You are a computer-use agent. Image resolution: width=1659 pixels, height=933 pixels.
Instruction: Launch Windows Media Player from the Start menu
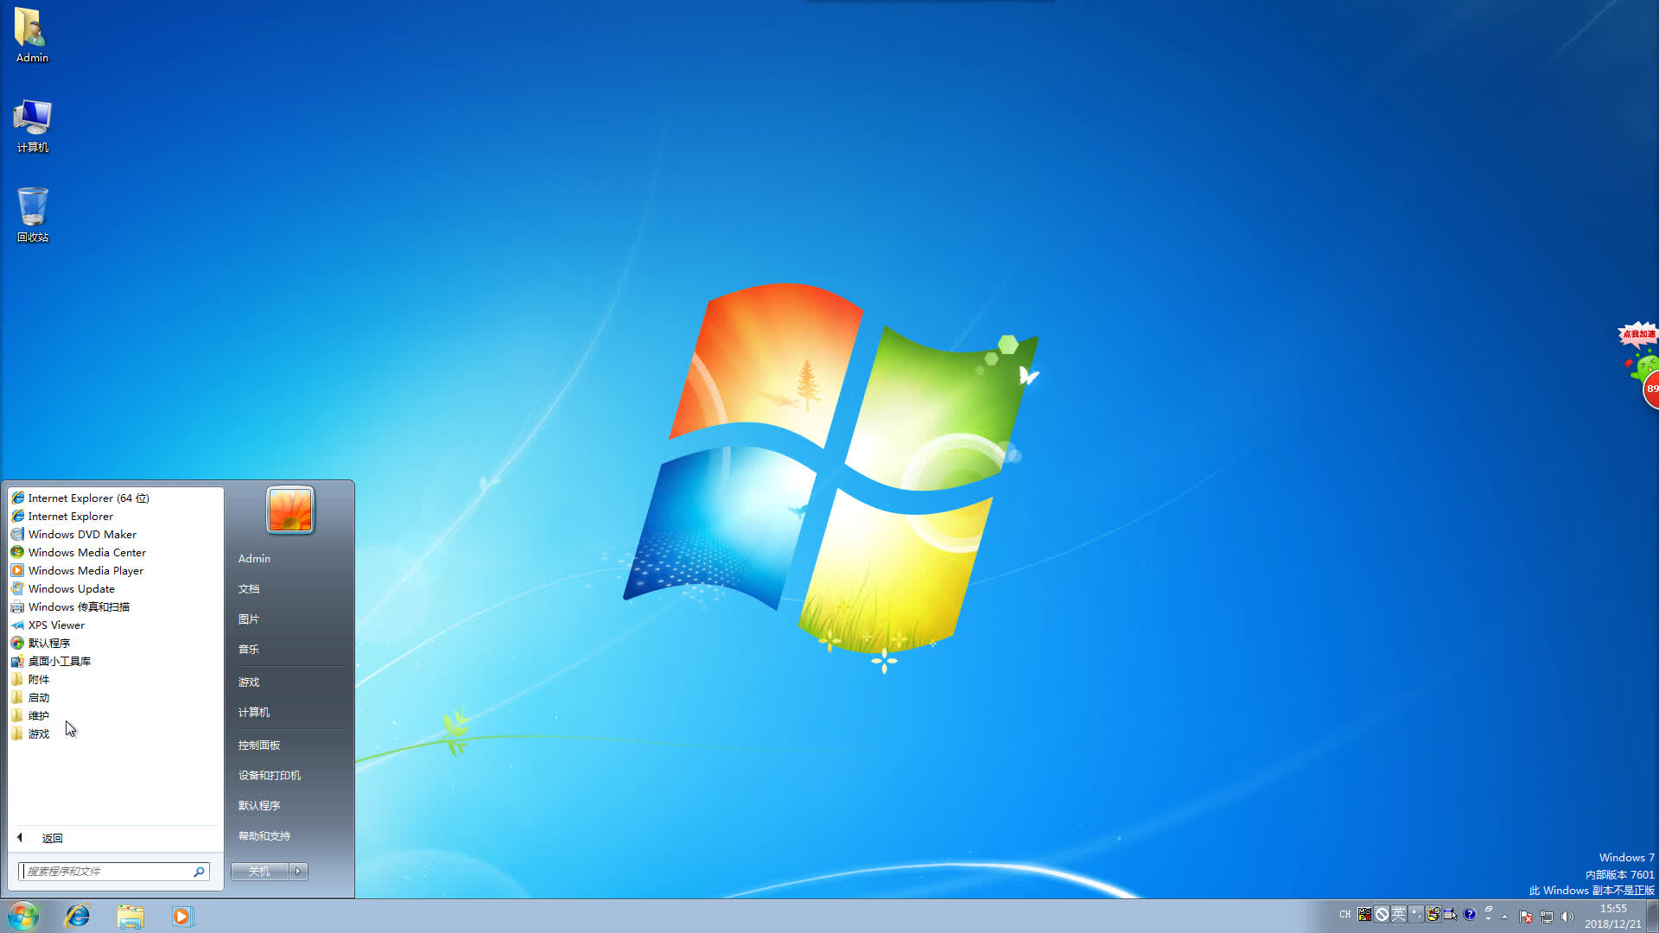(86, 570)
